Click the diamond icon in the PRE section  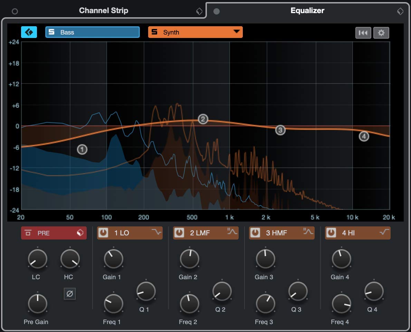tap(80, 233)
